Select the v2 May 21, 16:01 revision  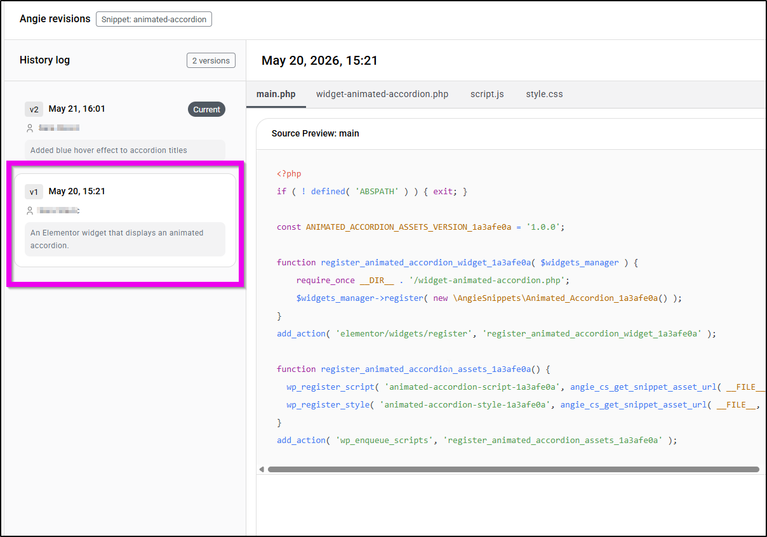click(124, 129)
